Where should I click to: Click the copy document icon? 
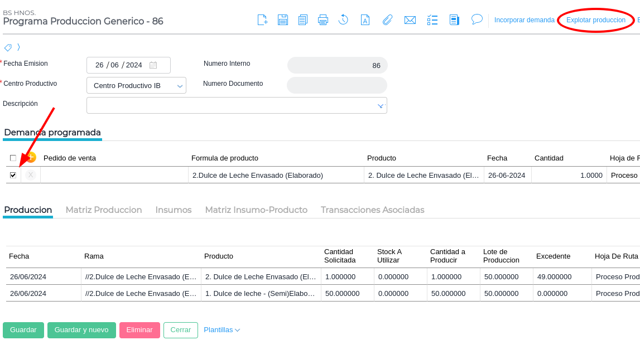[x=303, y=20]
